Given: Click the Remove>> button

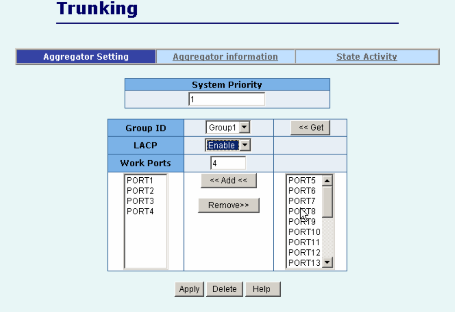Looking at the screenshot, I should 228,205.
